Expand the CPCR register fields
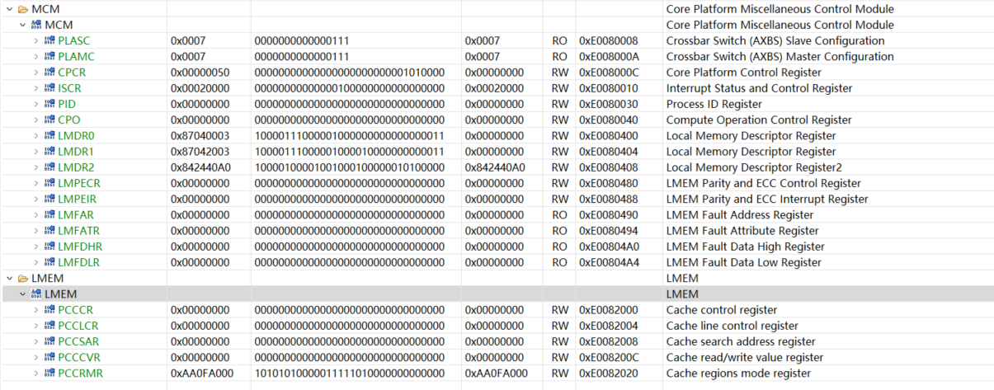This screenshot has width=994, height=390. tap(35, 73)
